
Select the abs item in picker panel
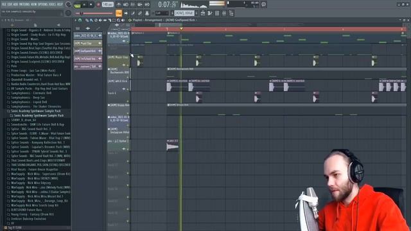(x=88, y=67)
